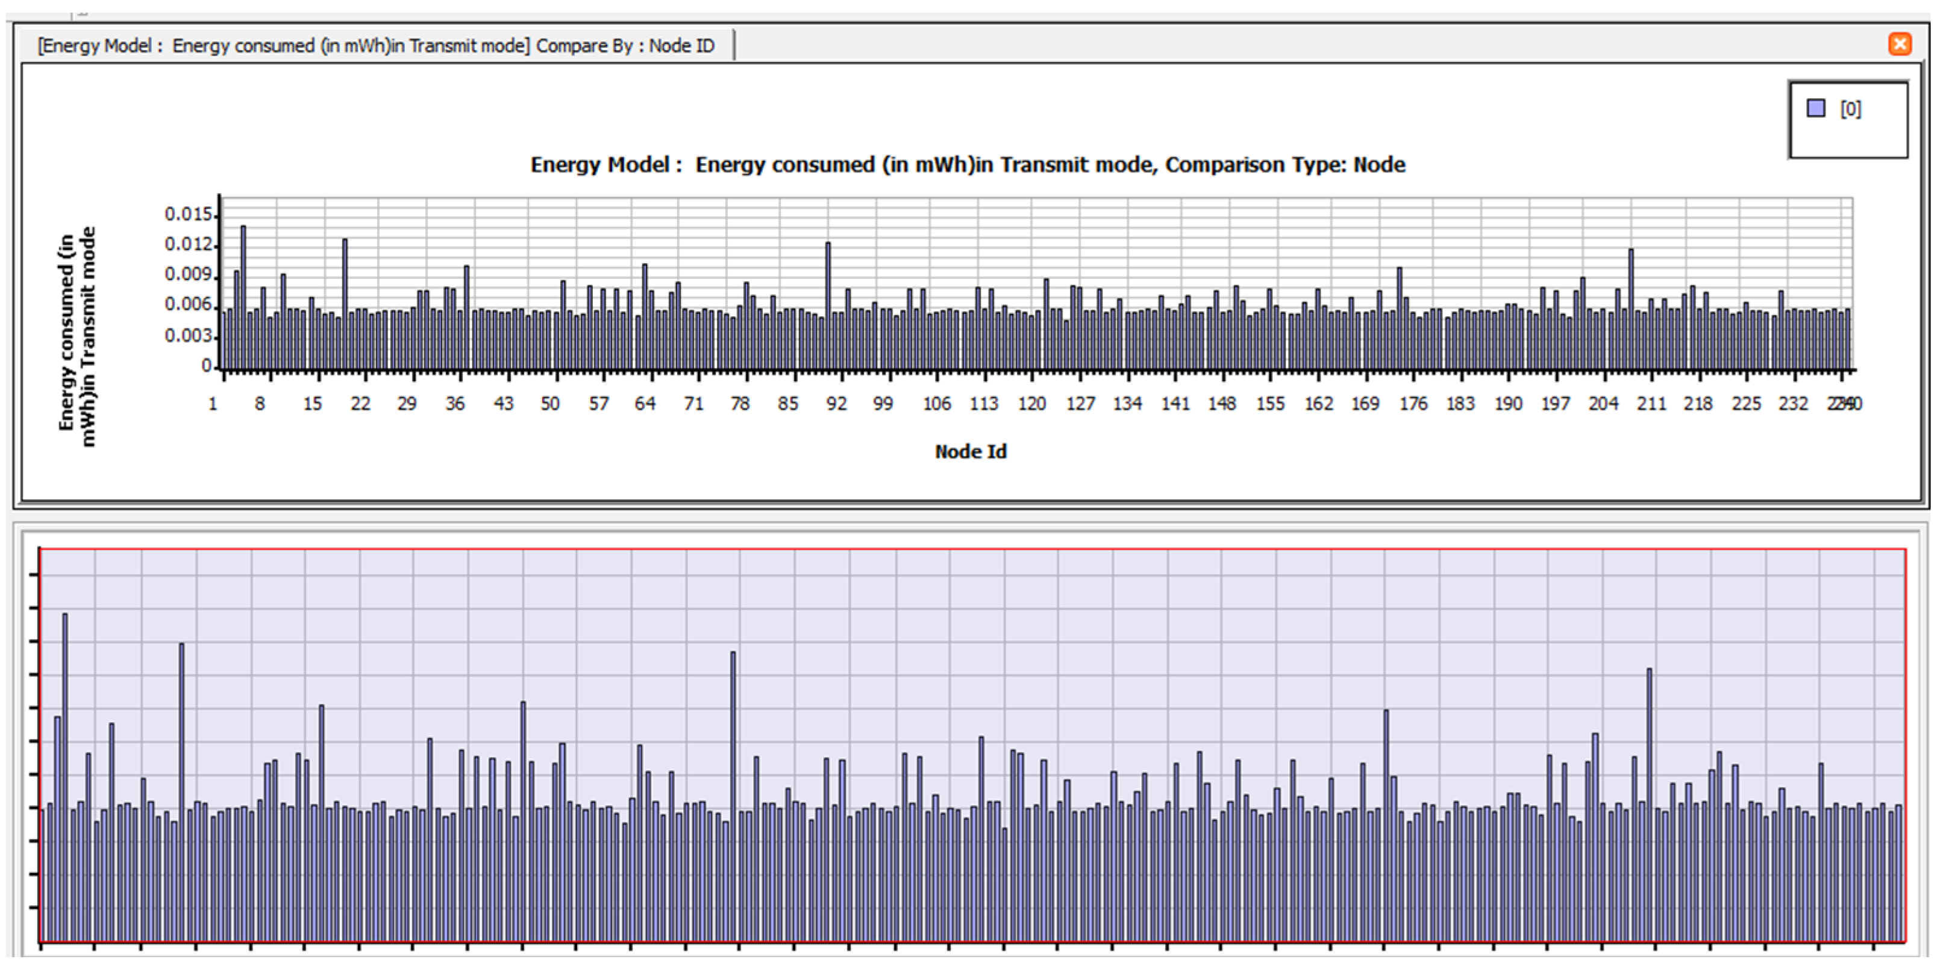Click the tallest bar in the upper chart
The width and height of the screenshot is (1946, 977).
[243, 295]
